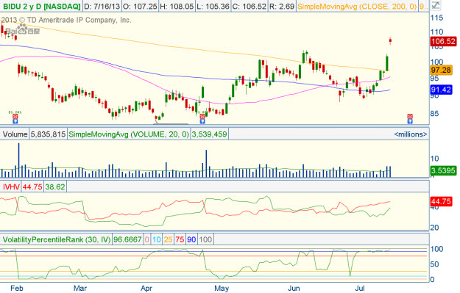This screenshot has height=293, width=460.
Task: Select the SimpleMovingAvg (VOLUME, 20, 0) label
Action: click(129, 134)
